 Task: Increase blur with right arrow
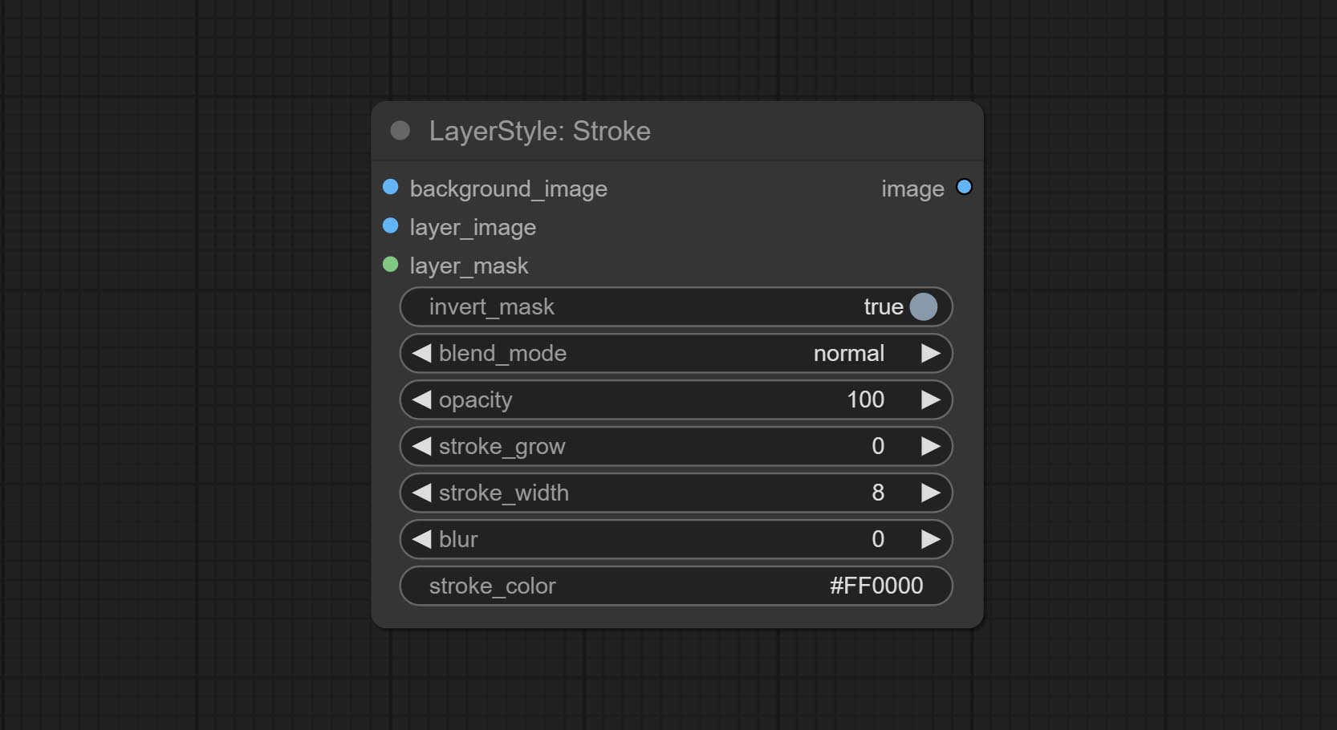tap(930, 539)
